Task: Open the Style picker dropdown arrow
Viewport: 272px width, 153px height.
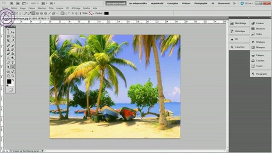Action: [94, 13]
